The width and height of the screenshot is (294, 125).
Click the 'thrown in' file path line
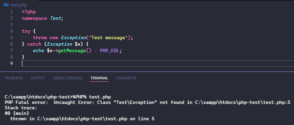(82, 119)
